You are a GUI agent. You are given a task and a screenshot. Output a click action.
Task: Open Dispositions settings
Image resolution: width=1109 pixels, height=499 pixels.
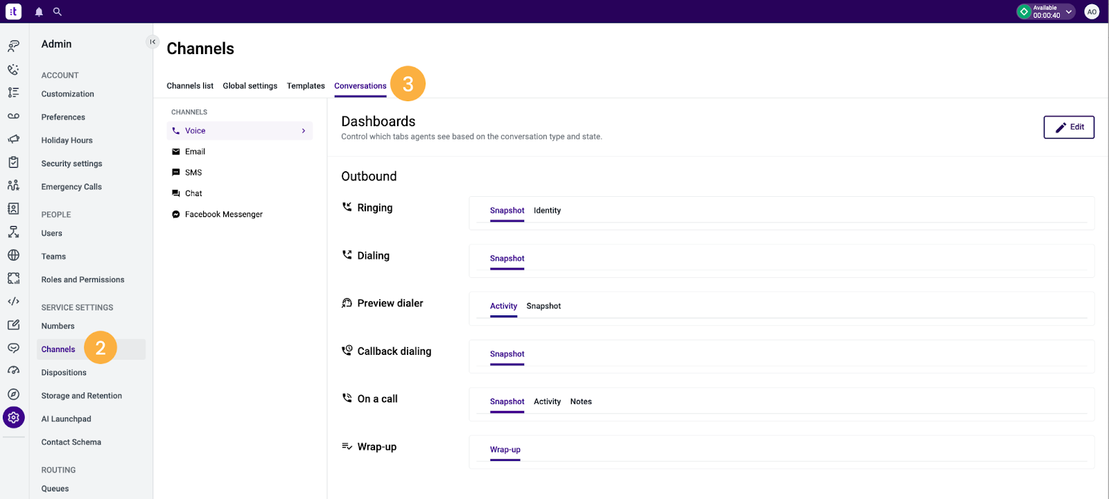click(x=64, y=373)
